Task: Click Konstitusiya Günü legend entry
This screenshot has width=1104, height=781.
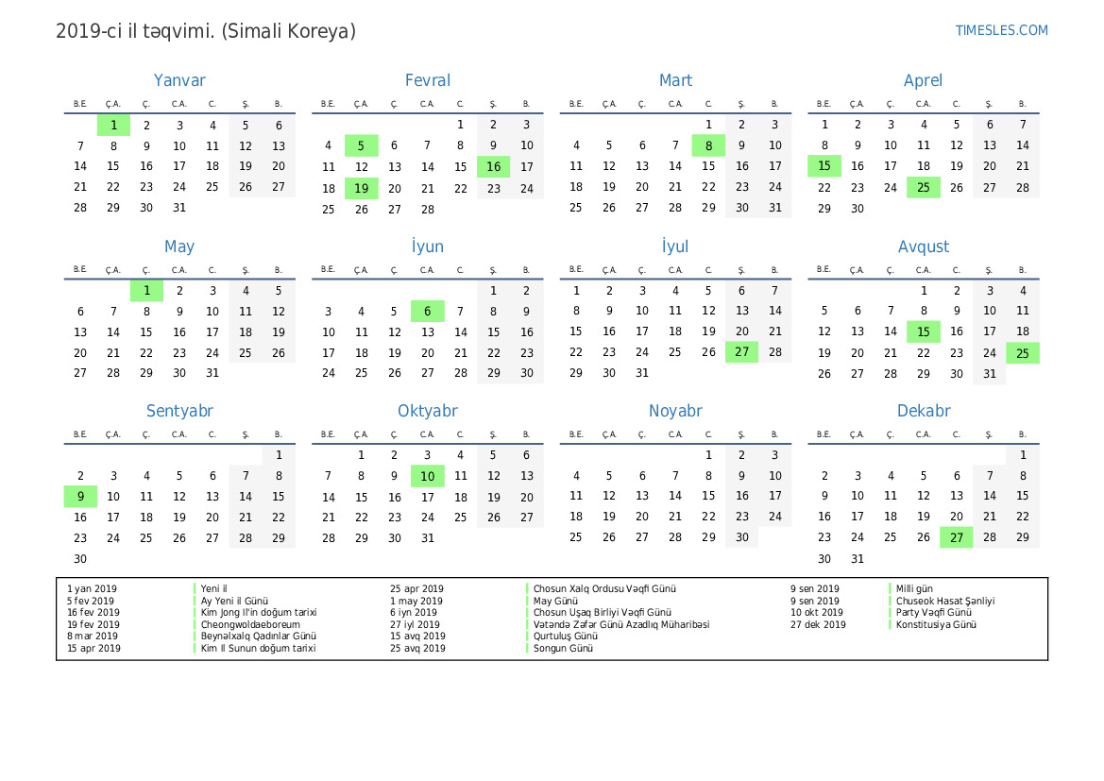Action: [936, 624]
